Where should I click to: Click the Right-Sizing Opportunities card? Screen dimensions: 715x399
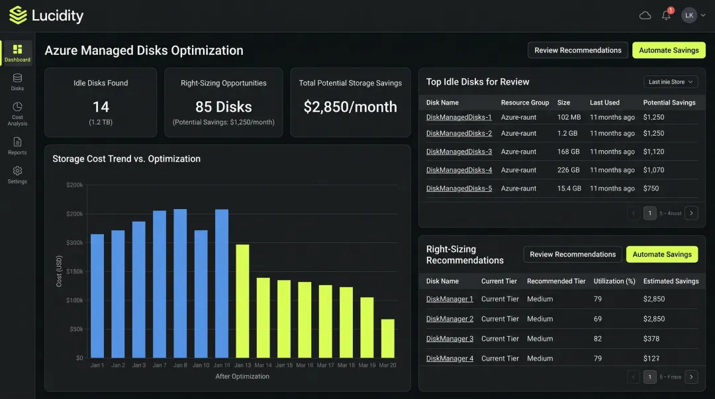point(224,103)
